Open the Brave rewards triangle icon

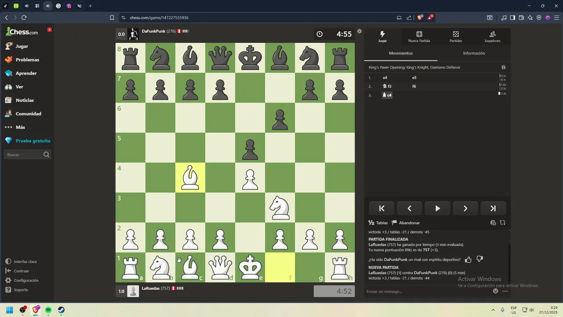click(x=431, y=18)
